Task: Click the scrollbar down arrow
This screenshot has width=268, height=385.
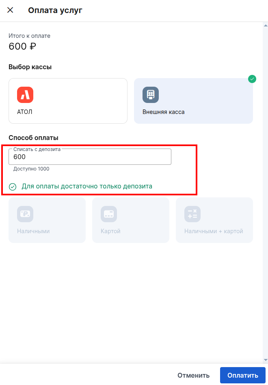Action: click(x=266, y=360)
